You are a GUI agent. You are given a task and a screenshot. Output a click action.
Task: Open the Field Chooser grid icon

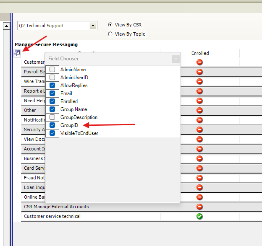[17, 53]
